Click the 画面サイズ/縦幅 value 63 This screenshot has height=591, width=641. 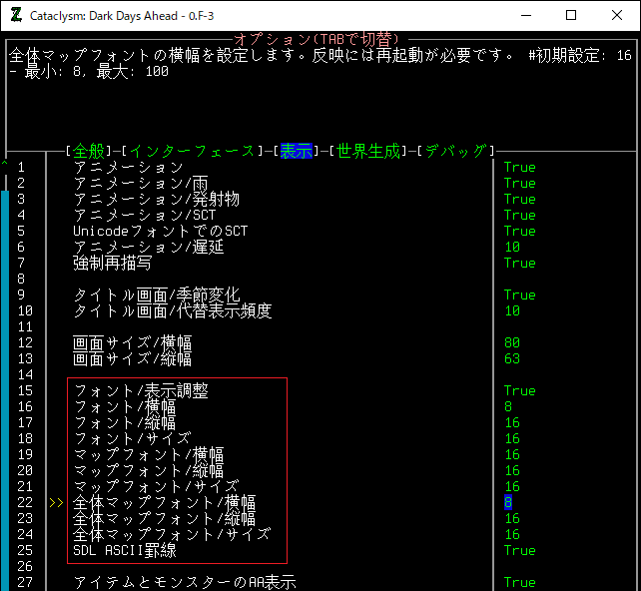point(512,358)
